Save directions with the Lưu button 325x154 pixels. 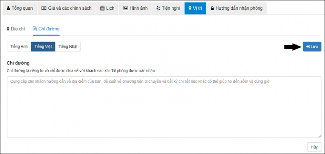coord(312,47)
